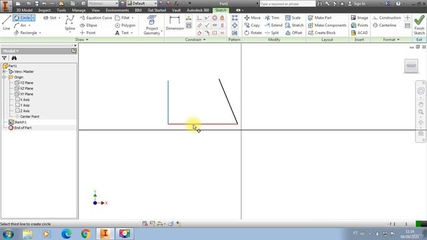The image size is (427, 240).
Task: Click Project Geometry
Action: tap(151, 25)
